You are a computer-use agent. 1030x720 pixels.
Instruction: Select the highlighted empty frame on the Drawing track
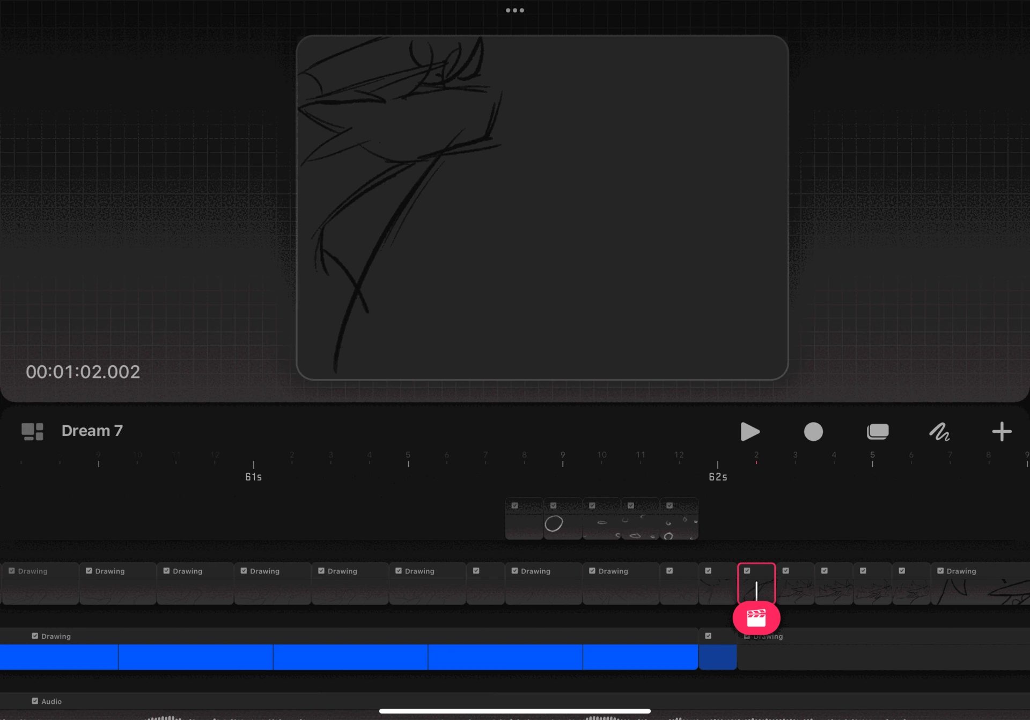(x=756, y=584)
